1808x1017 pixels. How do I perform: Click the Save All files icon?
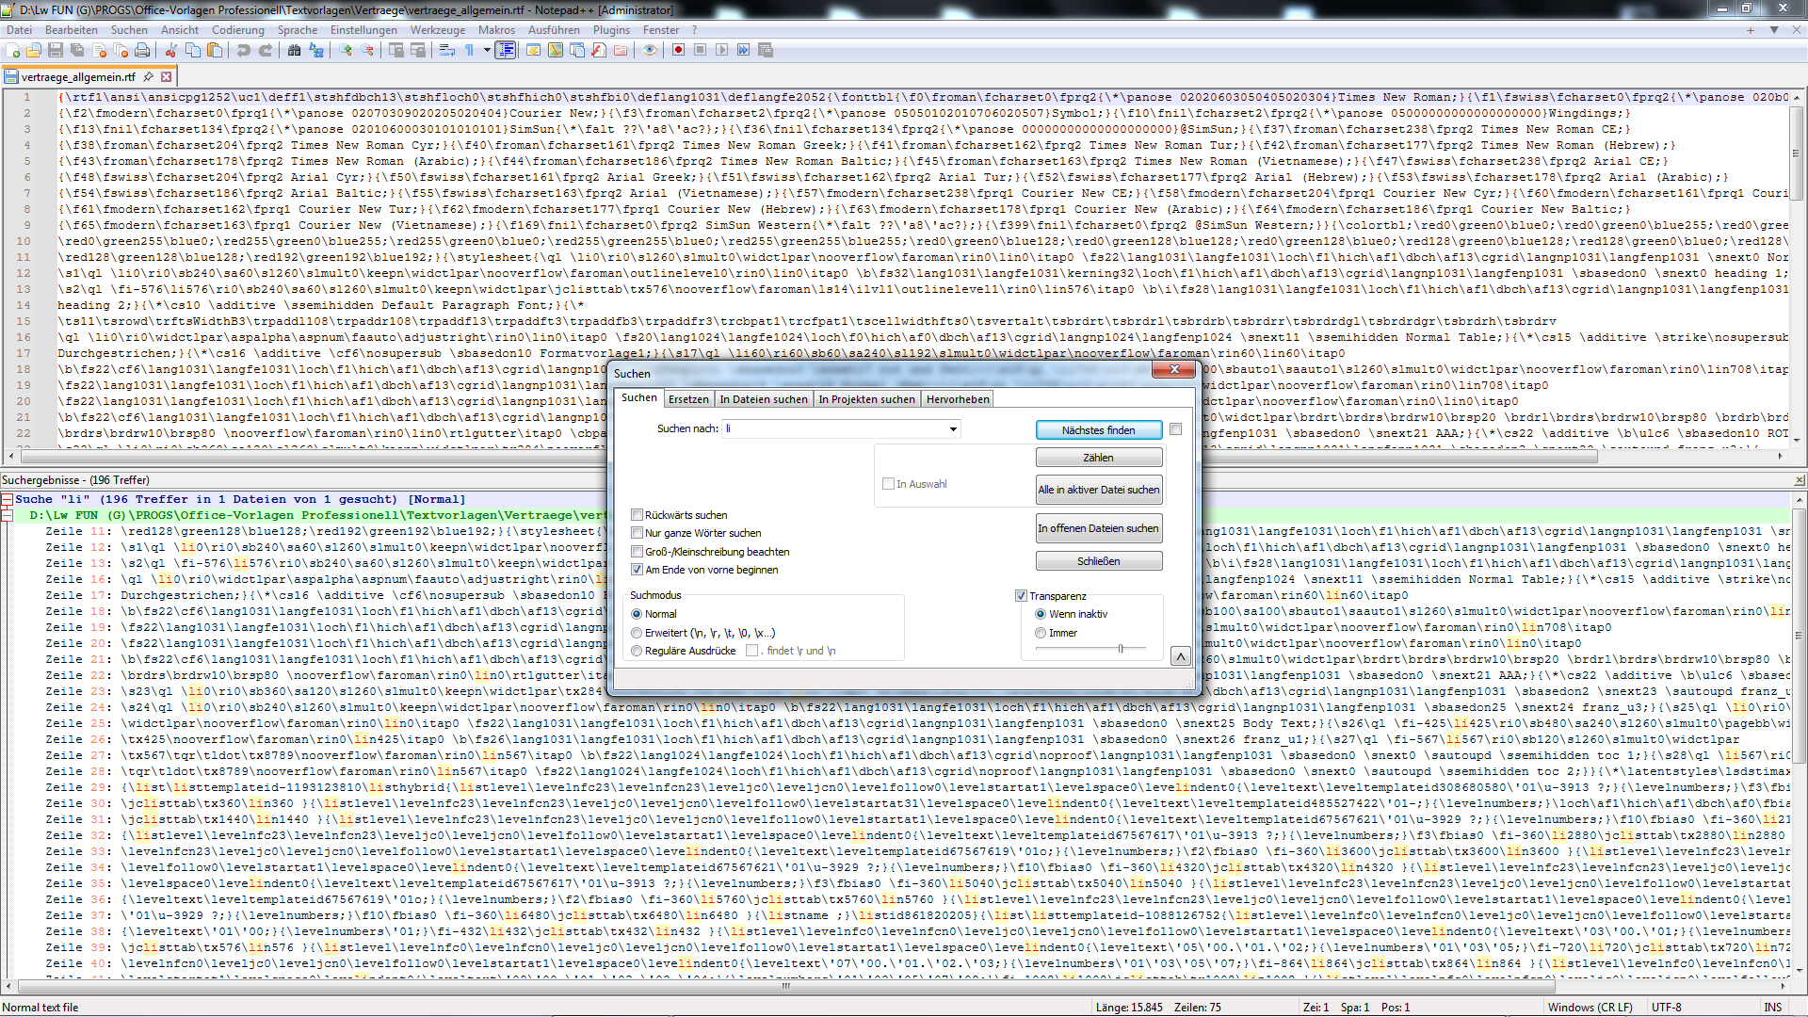pos(75,50)
